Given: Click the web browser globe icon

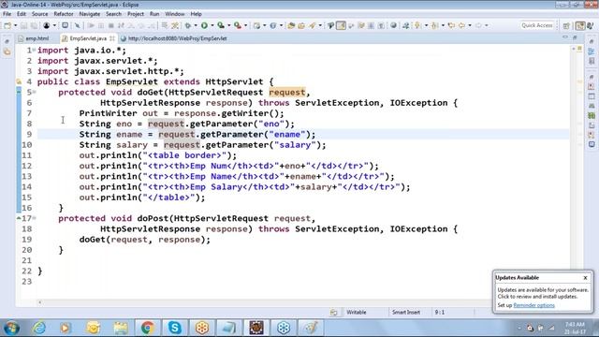Looking at the screenshot, I should click(393, 25).
